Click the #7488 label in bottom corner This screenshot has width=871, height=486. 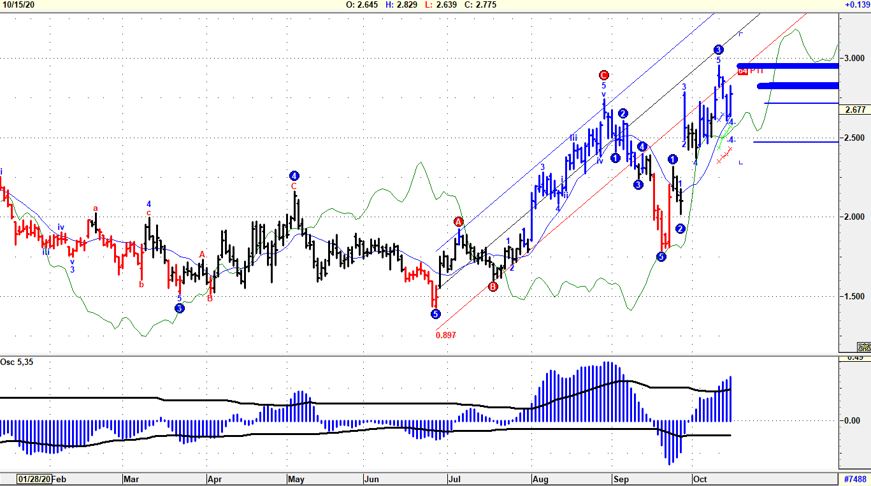point(854,479)
